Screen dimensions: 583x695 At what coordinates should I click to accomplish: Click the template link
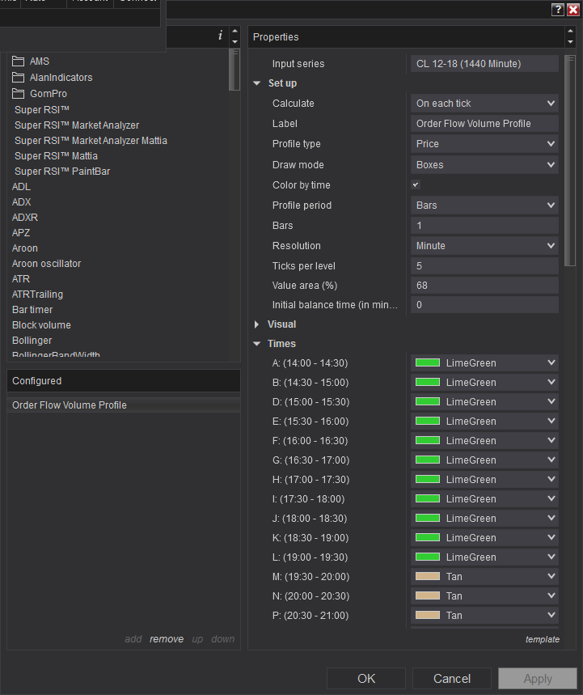(542, 639)
